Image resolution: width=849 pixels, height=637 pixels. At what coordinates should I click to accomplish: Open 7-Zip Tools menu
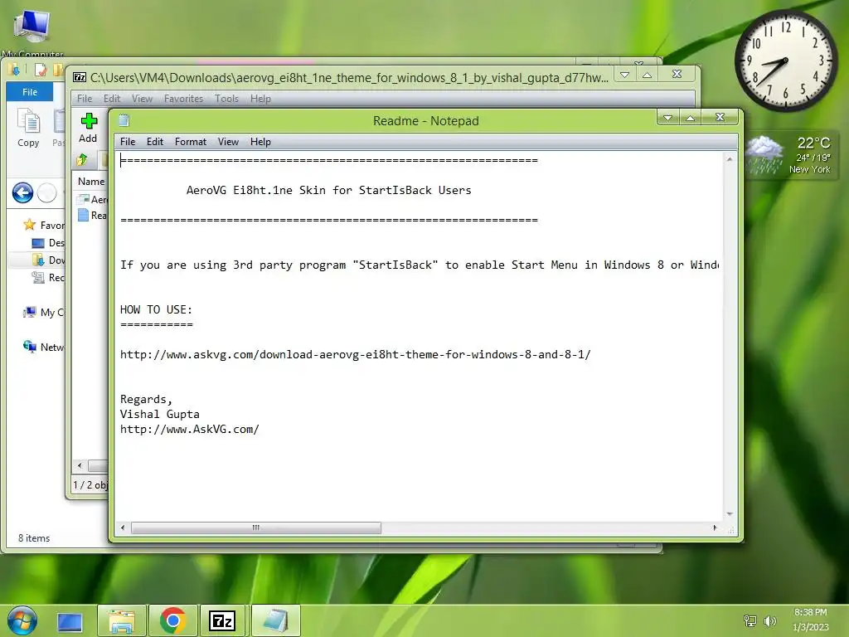(x=226, y=99)
